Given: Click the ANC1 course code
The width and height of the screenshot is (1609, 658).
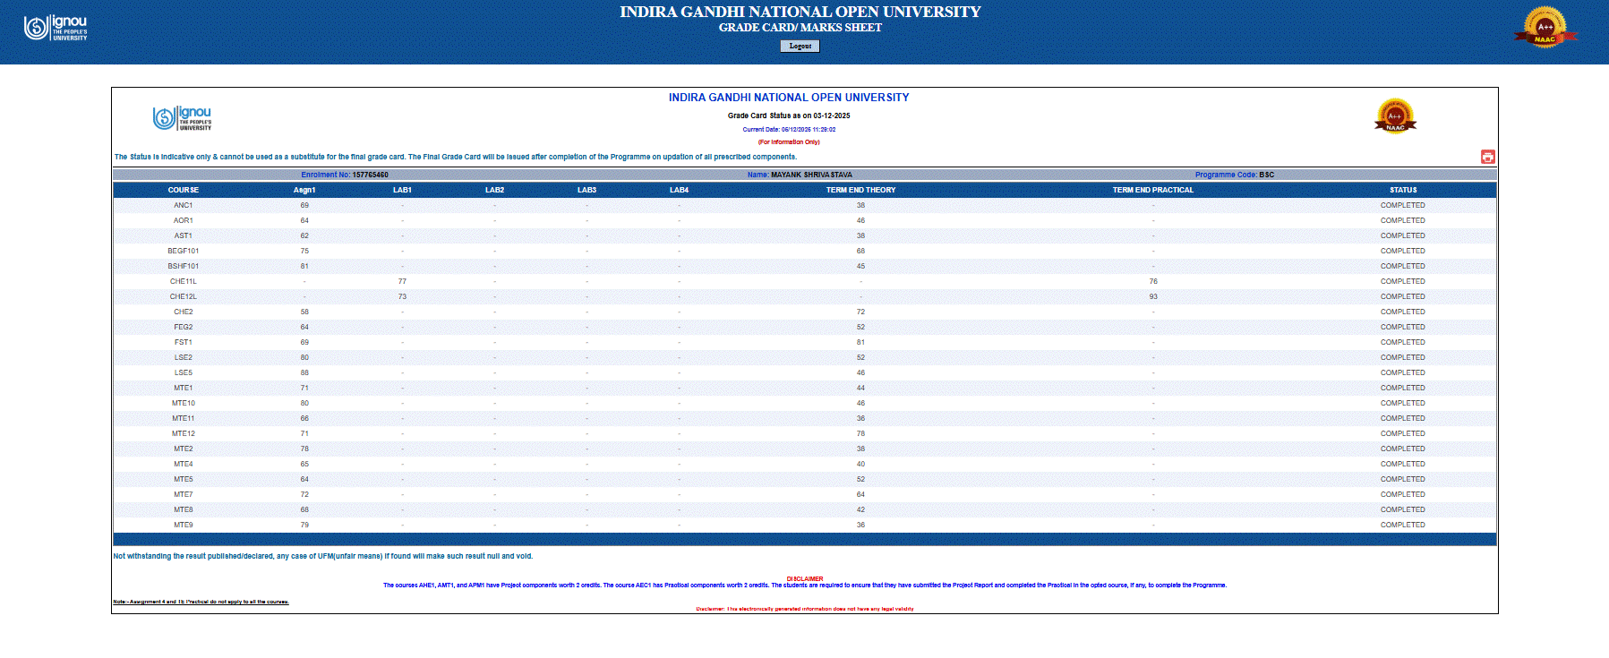Looking at the screenshot, I should pyautogui.click(x=184, y=205).
